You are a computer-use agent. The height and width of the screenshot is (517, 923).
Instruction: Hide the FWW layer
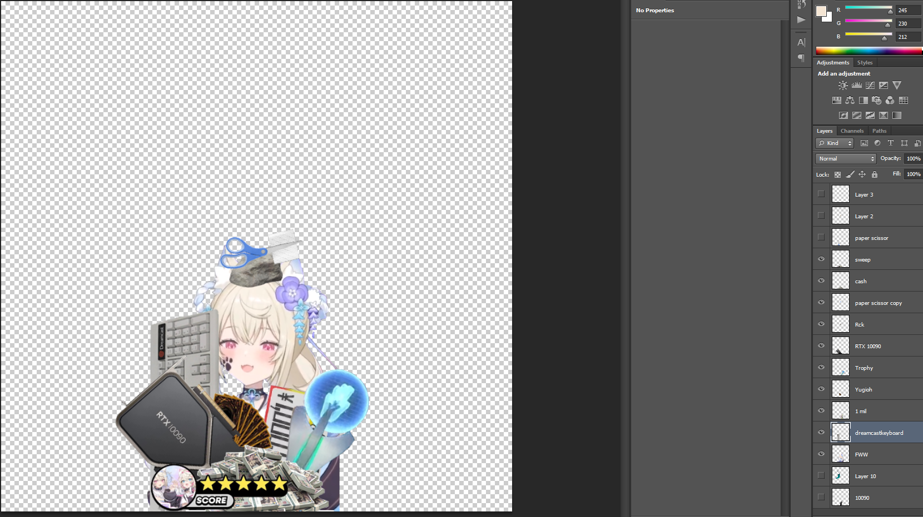click(x=821, y=454)
